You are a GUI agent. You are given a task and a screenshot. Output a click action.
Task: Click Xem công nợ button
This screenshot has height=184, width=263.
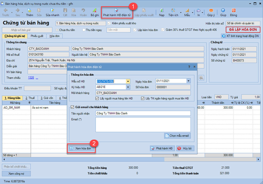point(16,173)
